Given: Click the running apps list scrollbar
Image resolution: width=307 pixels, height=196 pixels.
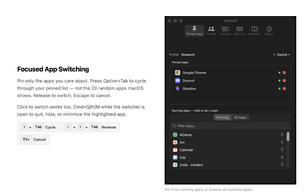Looking at the screenshot, I should click(x=288, y=137).
